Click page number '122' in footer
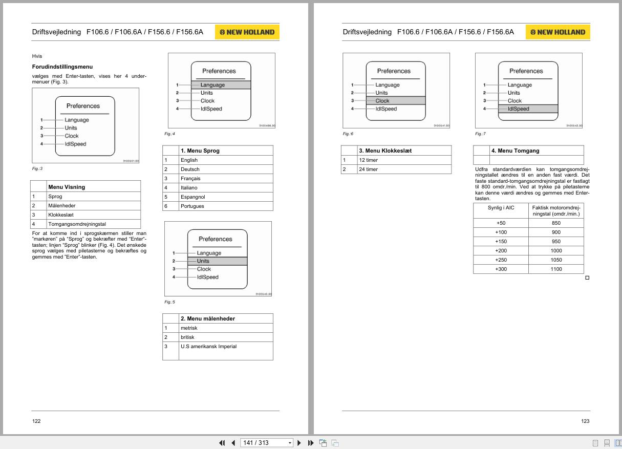The height and width of the screenshot is (449, 622). [x=36, y=421]
